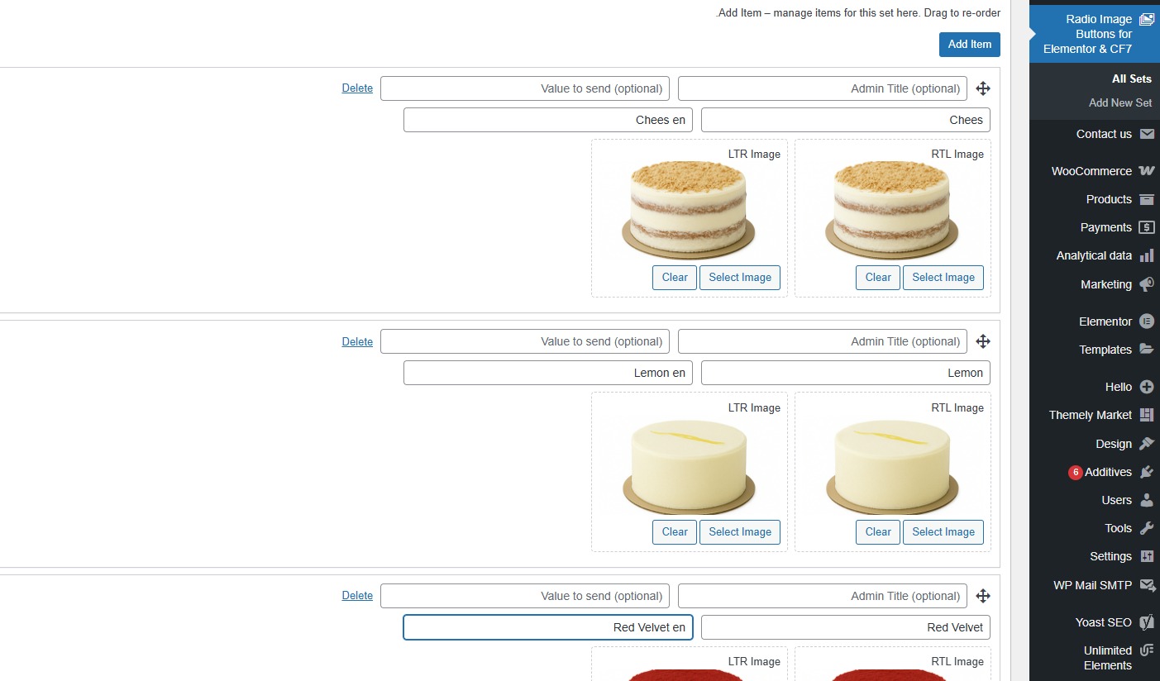
Task: Open the Payments sidebar icon
Action: (1148, 227)
